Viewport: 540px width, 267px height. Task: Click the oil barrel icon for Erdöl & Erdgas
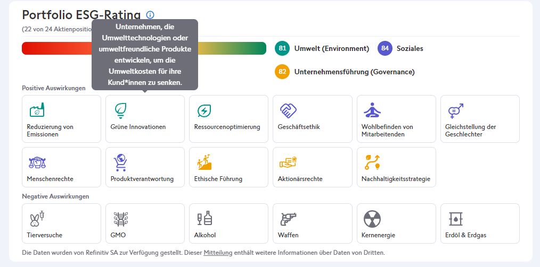pos(456,219)
